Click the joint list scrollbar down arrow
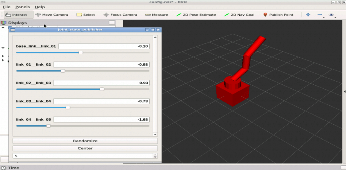This screenshot has height=170, width=346. point(155,134)
